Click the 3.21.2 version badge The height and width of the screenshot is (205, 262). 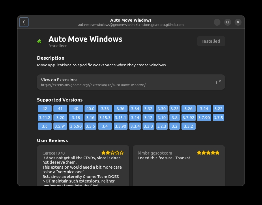pos(45,118)
